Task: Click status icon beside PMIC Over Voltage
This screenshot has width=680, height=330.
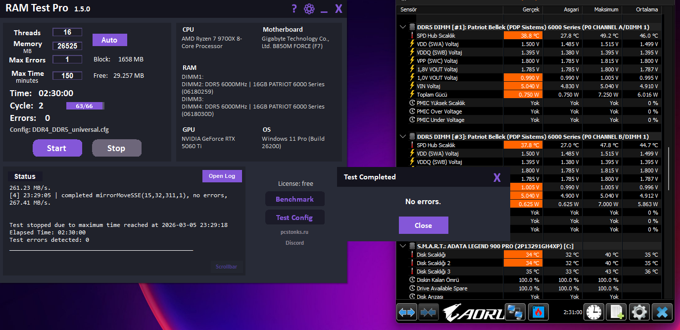Action: 412,111
